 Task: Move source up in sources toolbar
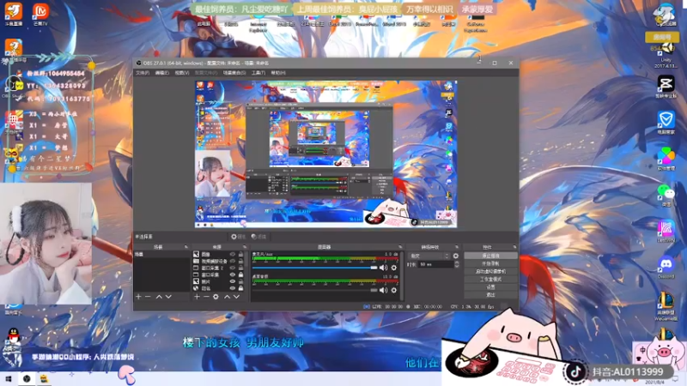227,297
